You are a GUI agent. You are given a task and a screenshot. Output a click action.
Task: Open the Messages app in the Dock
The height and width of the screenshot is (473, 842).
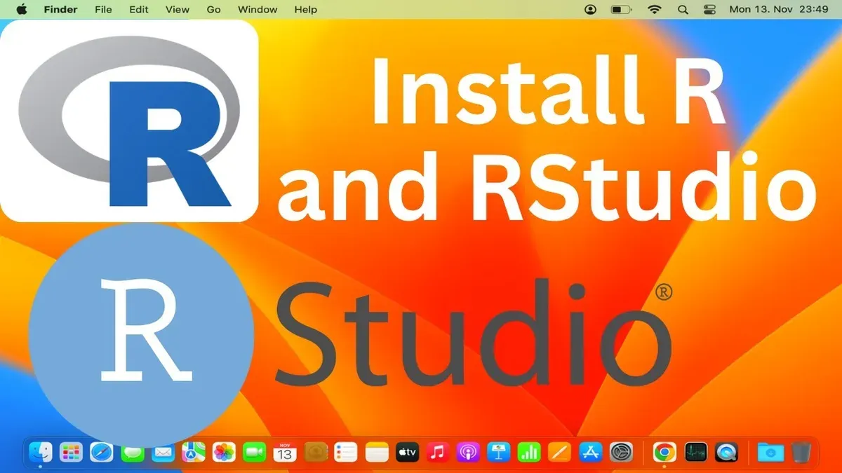tap(132, 453)
